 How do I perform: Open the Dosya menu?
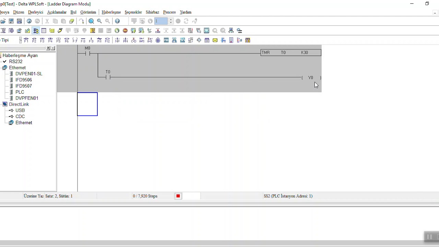point(4,12)
